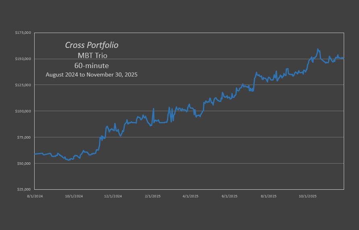The width and height of the screenshot is (359, 230).
Task: Click the $175,000 y-axis label
Action: [x=24, y=33]
